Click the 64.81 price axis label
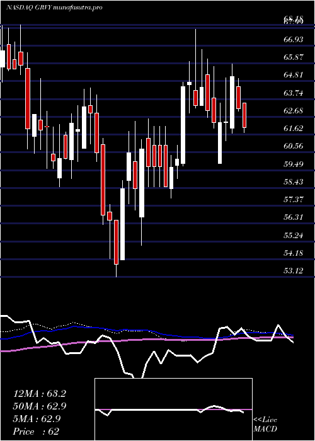This screenshot has height=441, width=315. [294, 75]
